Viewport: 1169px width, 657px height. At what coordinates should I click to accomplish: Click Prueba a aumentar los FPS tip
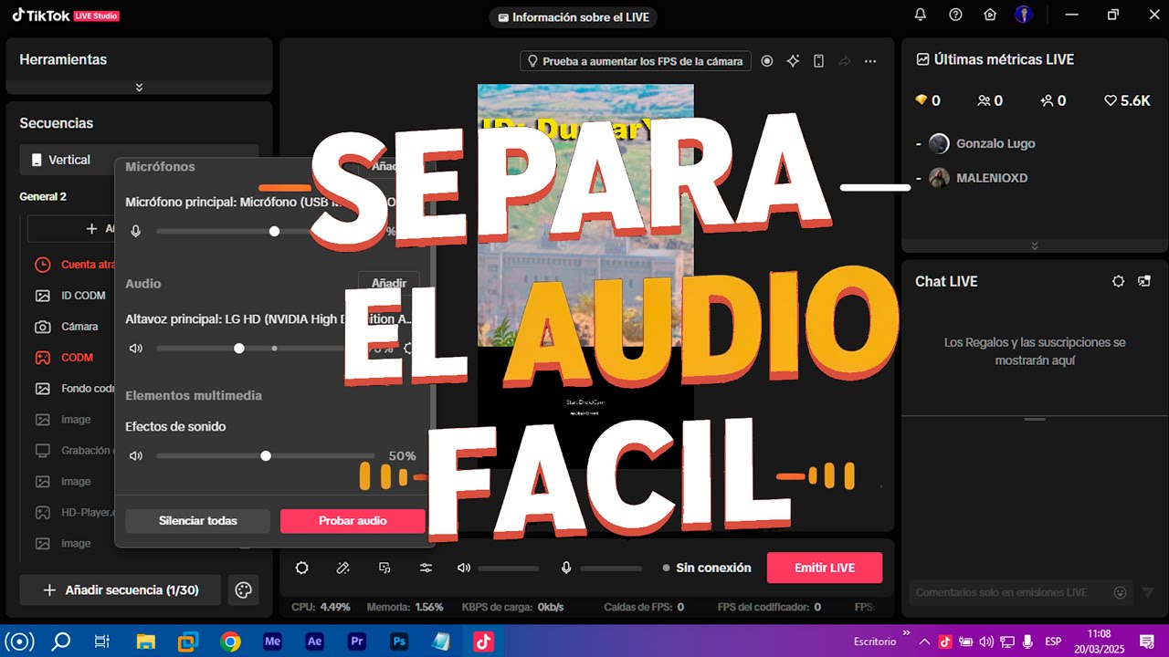[636, 61]
